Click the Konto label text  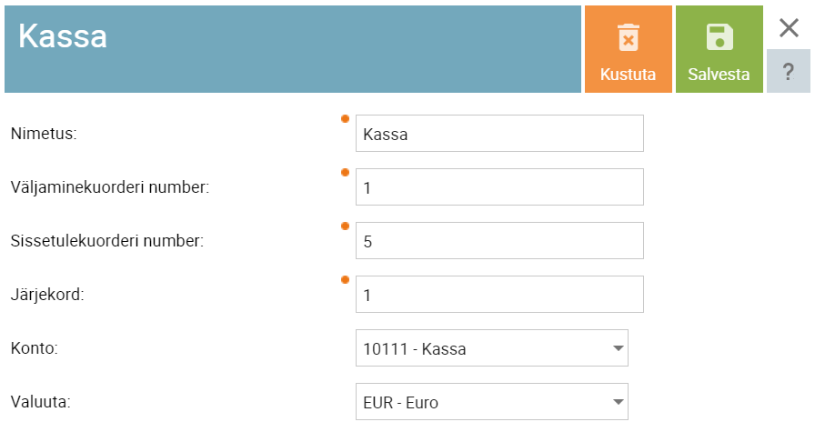click(35, 348)
